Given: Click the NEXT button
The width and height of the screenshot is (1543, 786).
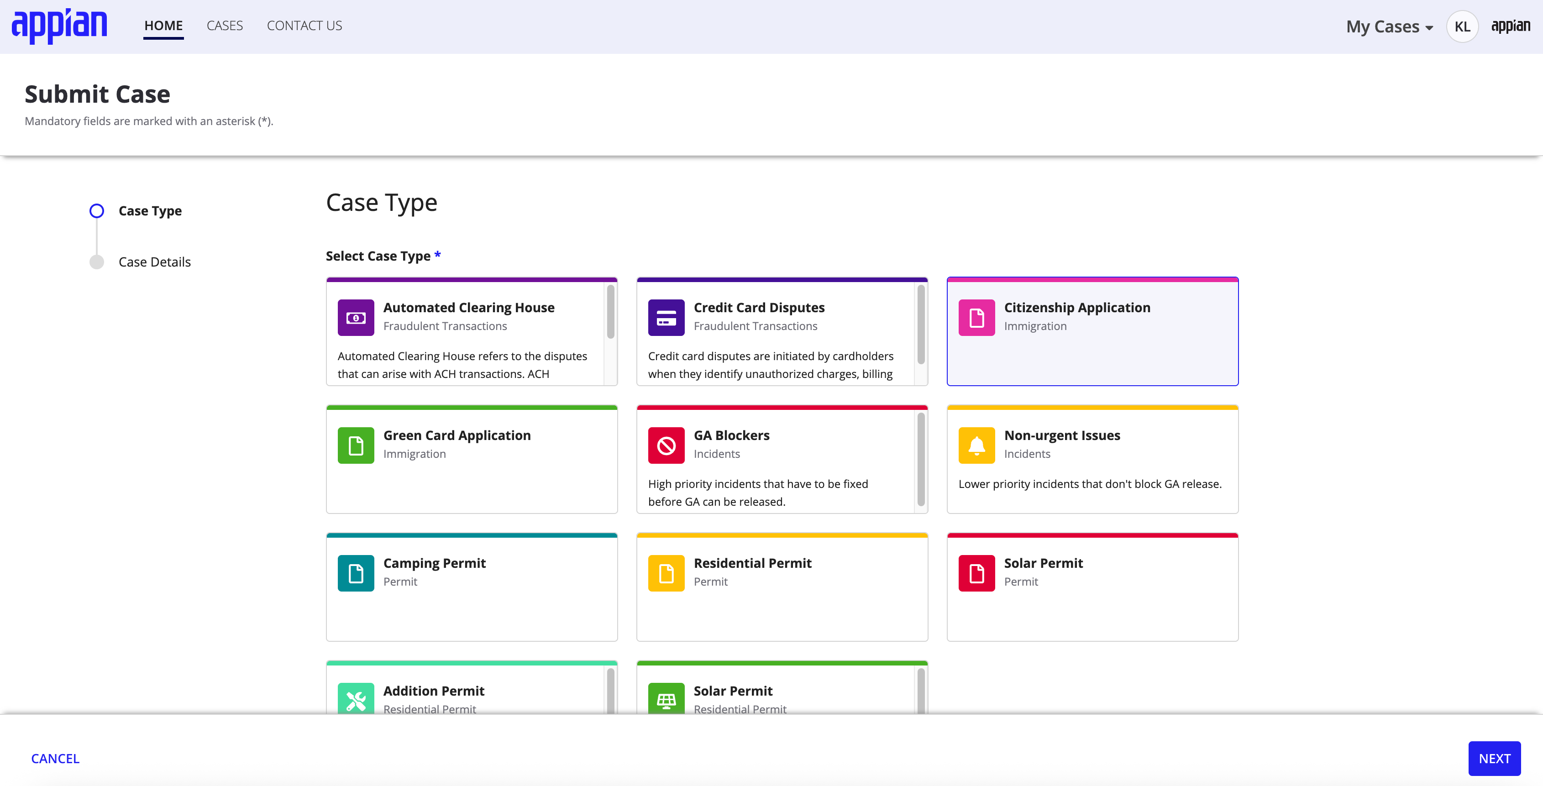Looking at the screenshot, I should pyautogui.click(x=1495, y=759).
